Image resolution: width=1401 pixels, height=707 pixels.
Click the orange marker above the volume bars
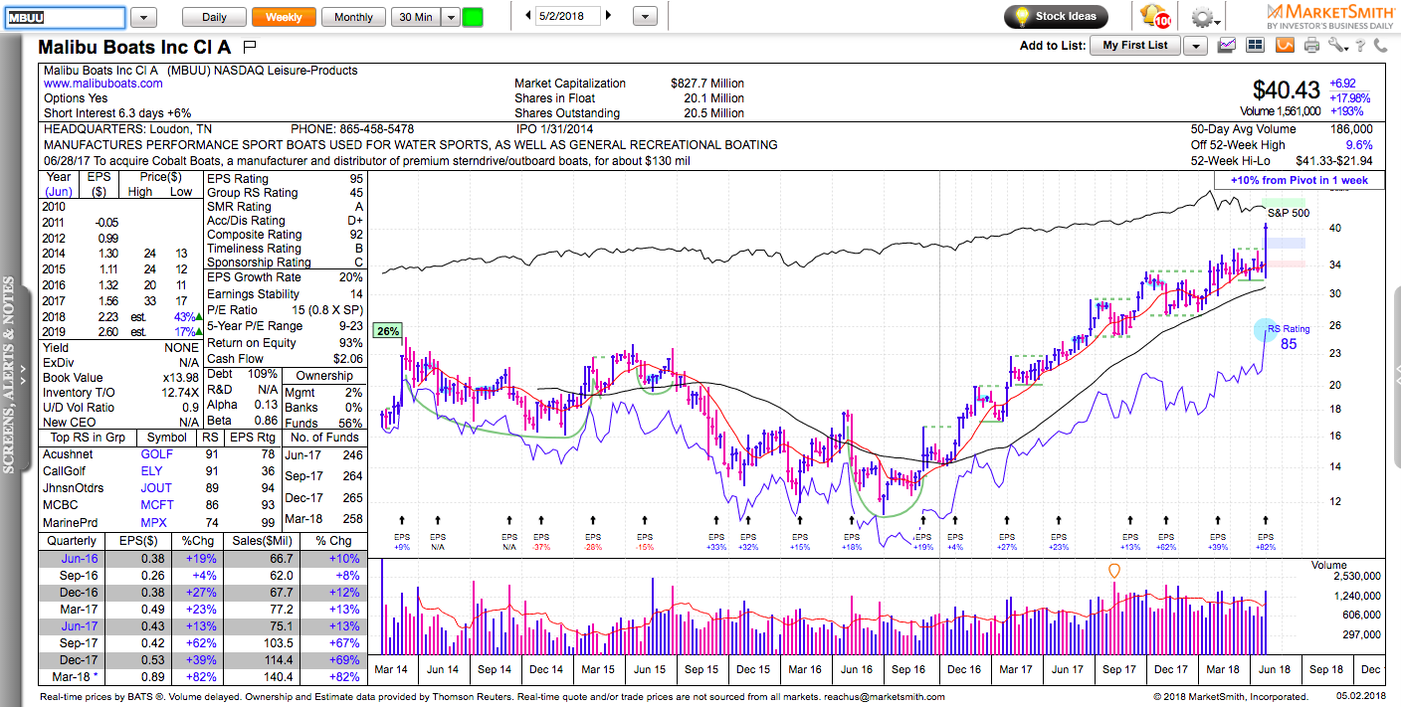coord(1113,571)
